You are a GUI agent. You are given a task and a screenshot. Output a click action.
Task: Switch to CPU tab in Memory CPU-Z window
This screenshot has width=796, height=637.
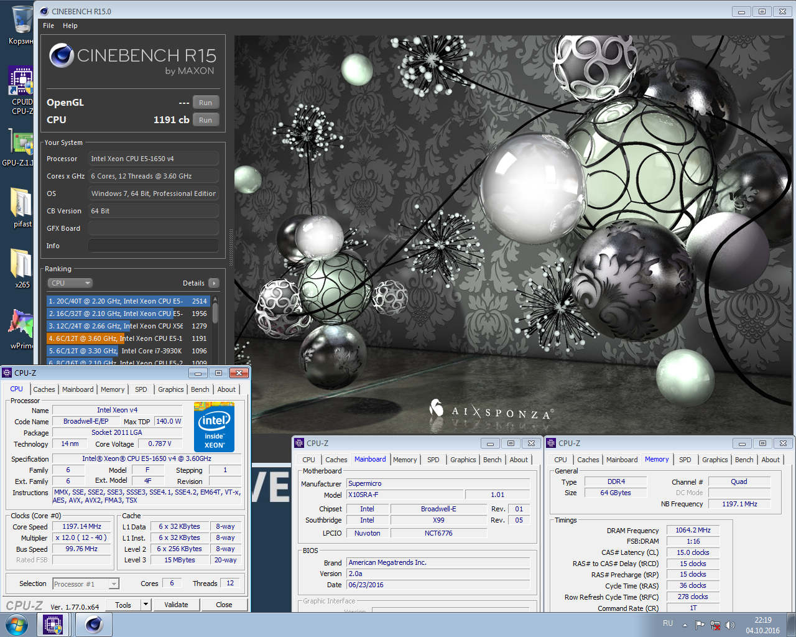point(560,460)
